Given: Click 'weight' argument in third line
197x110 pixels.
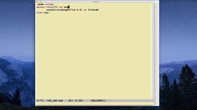Looking at the screenshot, I should (65, 10).
